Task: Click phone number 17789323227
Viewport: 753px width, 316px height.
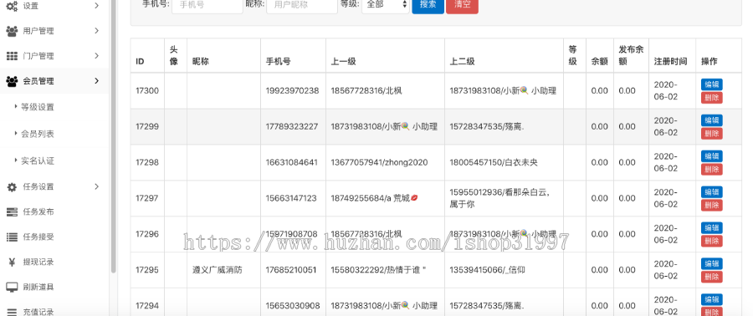Action: [x=292, y=126]
